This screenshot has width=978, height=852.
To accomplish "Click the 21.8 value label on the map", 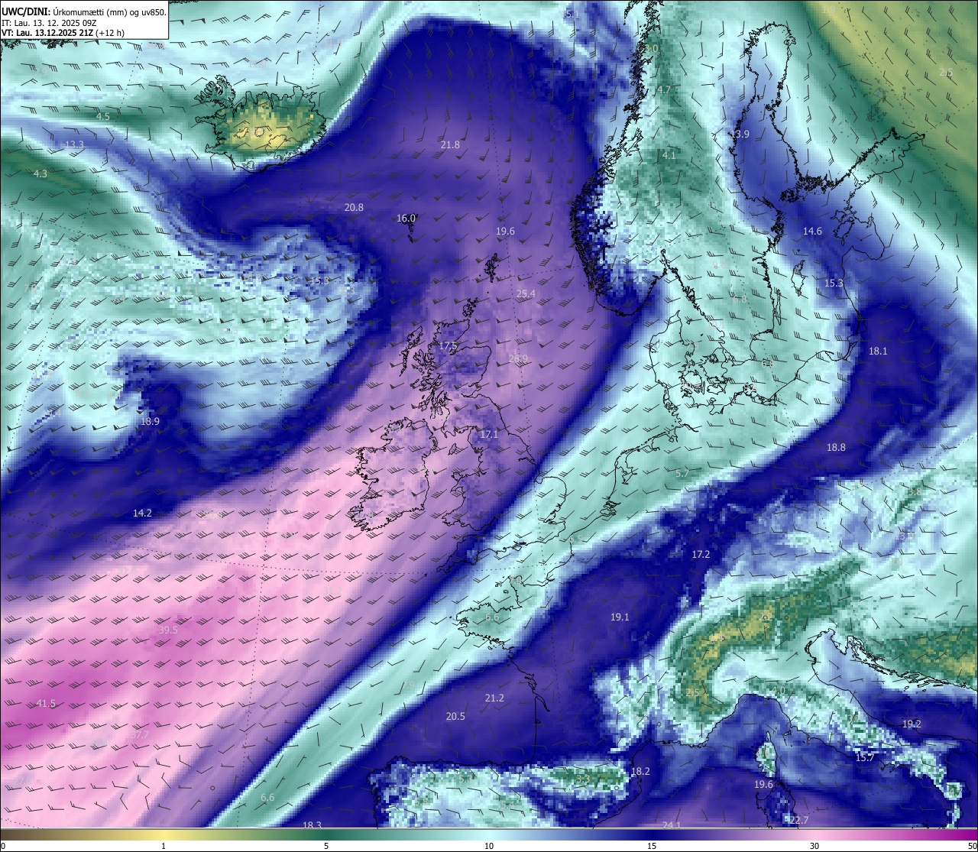I will 450,144.
